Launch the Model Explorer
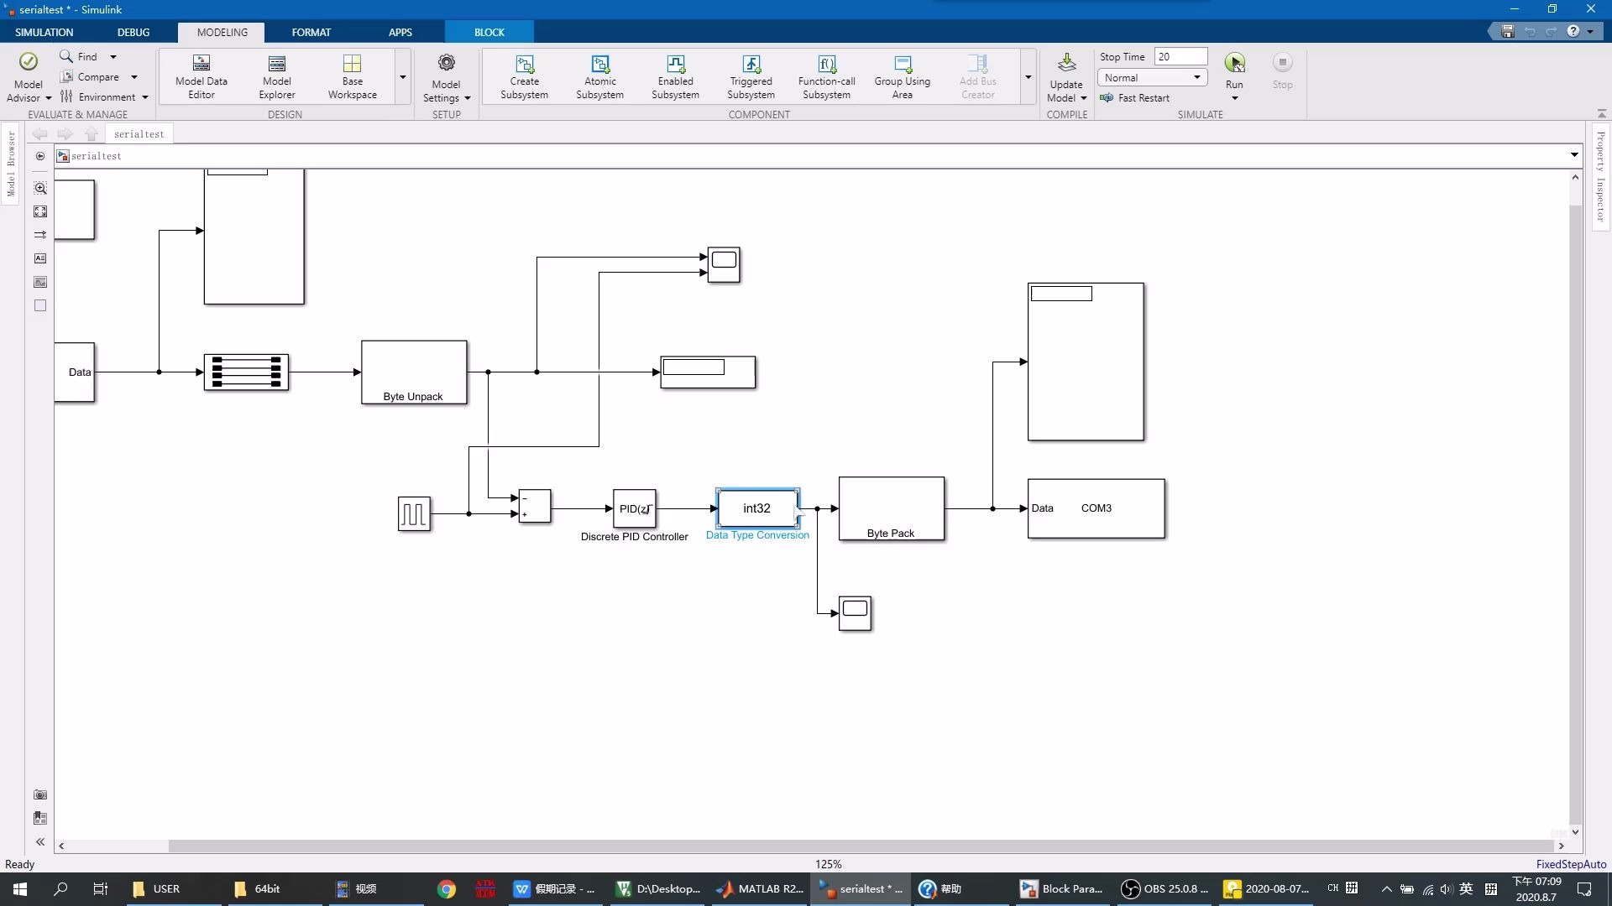Screen dimensions: 1612x906 click(276, 75)
